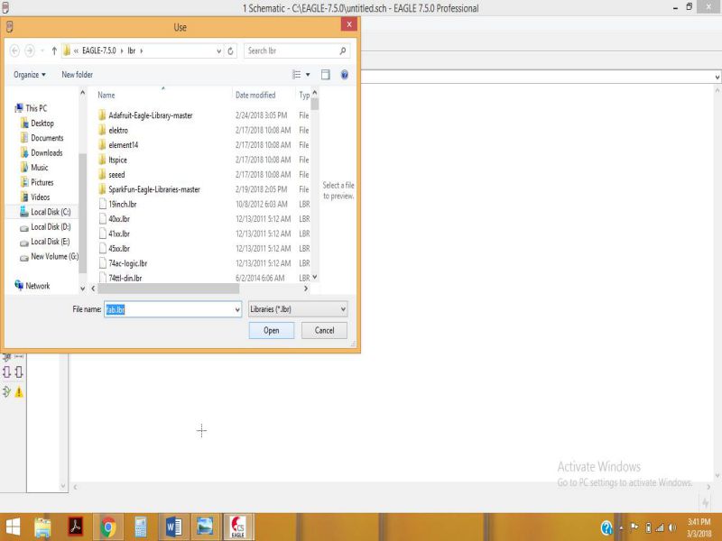Refresh the lbr folder listing
This screenshot has height=541, width=722.
(x=231, y=50)
